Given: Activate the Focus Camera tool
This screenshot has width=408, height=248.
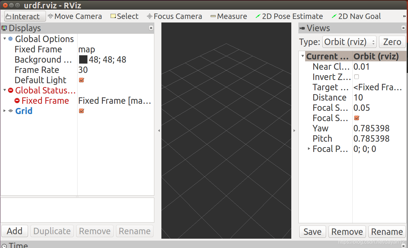Looking at the screenshot, I should [175, 16].
